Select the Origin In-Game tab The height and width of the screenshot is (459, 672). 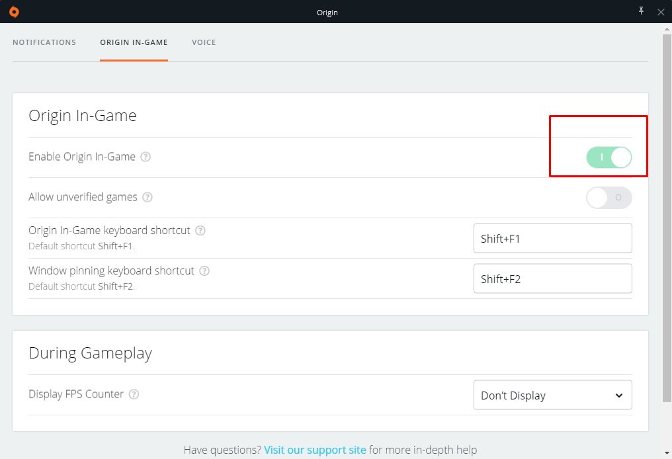pos(134,42)
